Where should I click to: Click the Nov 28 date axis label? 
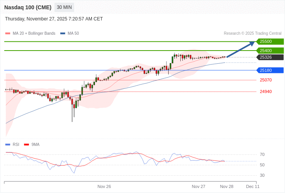[227, 187]
